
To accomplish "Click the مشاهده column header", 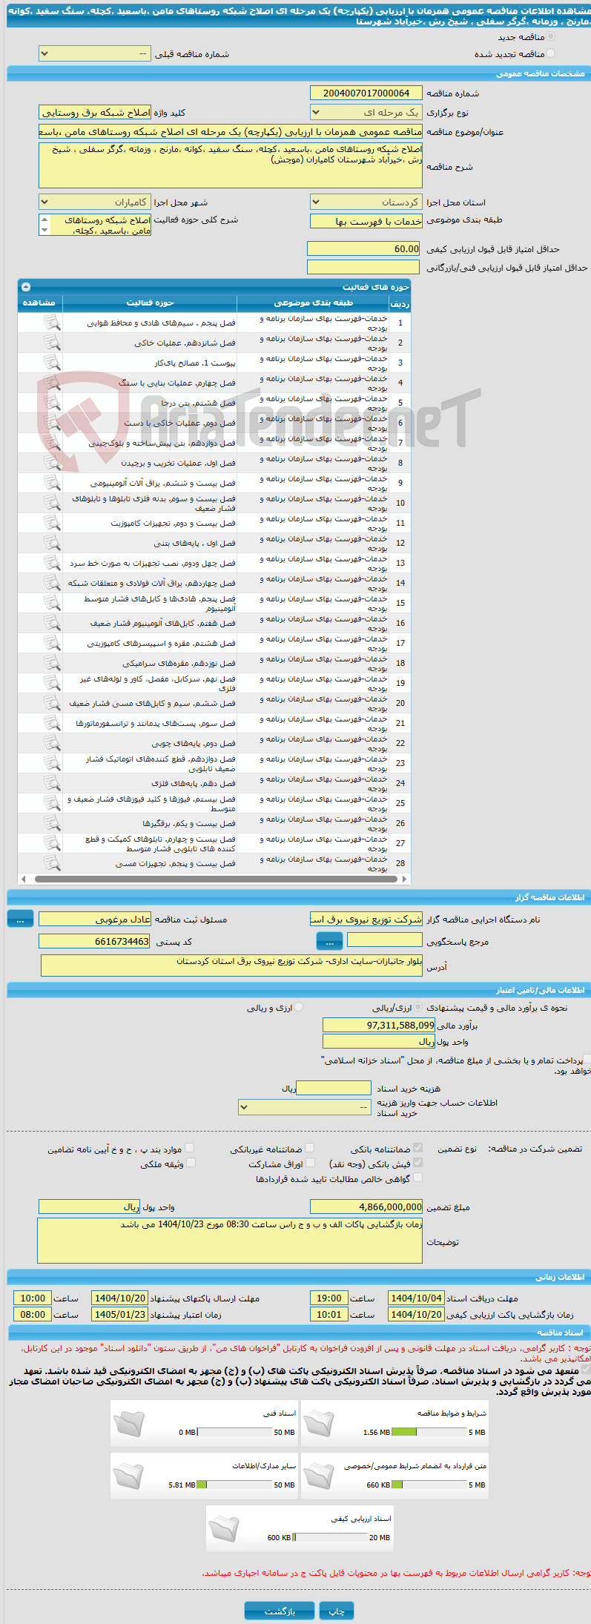I will click(40, 303).
